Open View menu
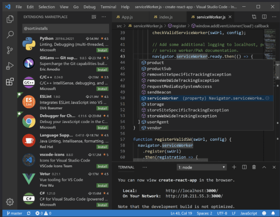 [64, 7]
